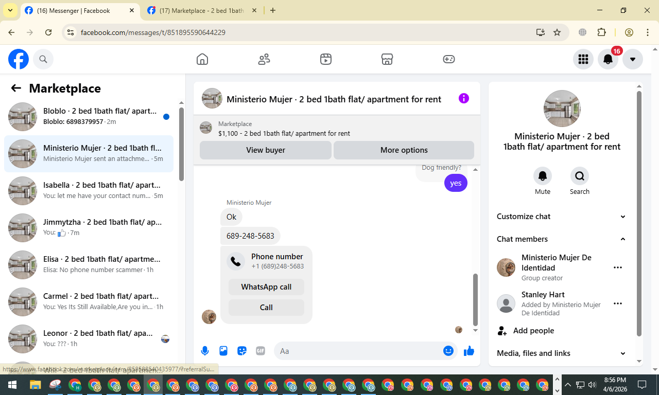659x395 pixels.
Task: Click the Add people link
Action: [533, 331]
